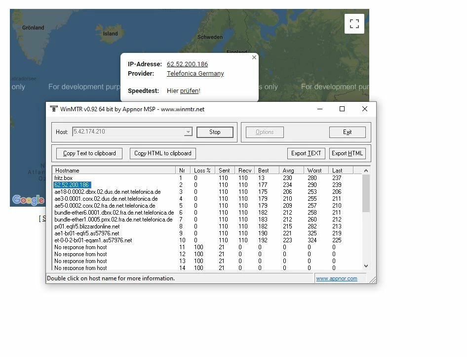Maximize the WinMTR window
Screen dimensions: 467x357
tap(342, 109)
